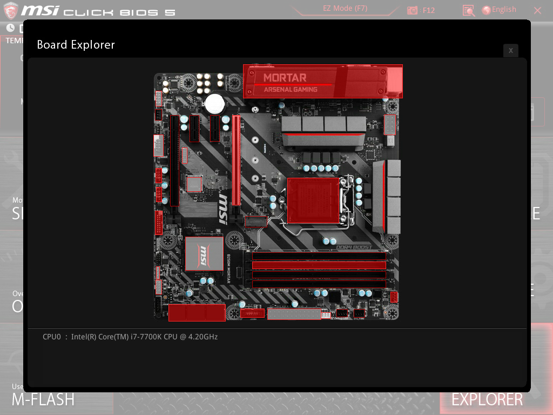Select the CPU socket on the board

(312, 200)
